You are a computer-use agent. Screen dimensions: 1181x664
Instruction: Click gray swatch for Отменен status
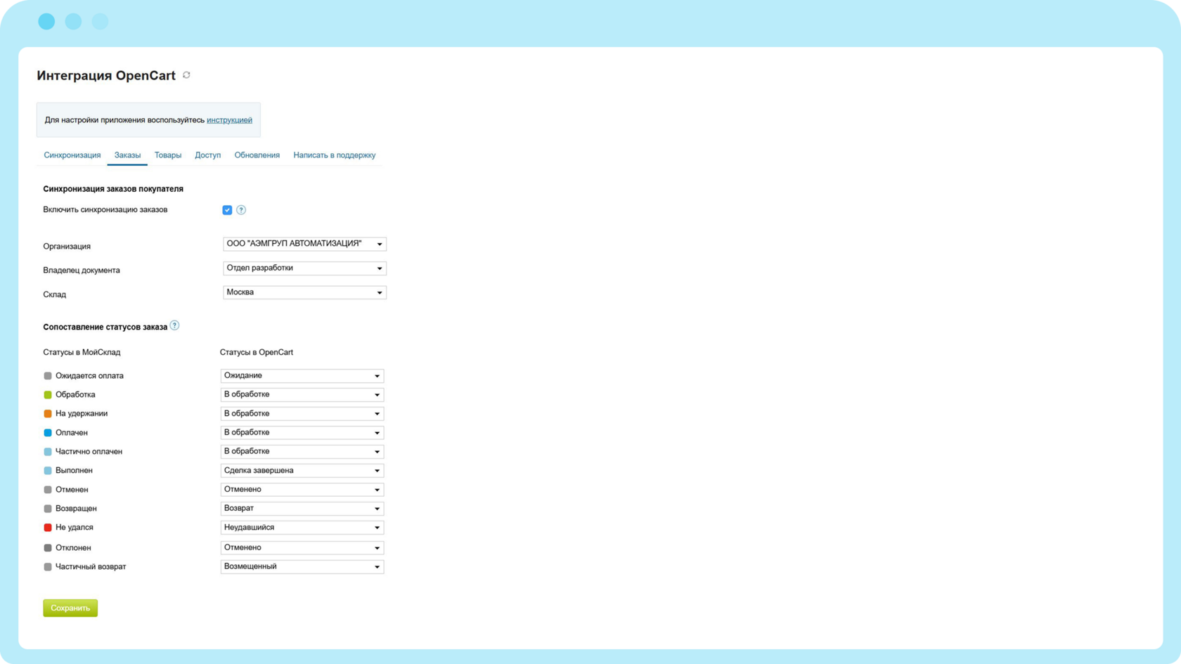click(x=48, y=490)
